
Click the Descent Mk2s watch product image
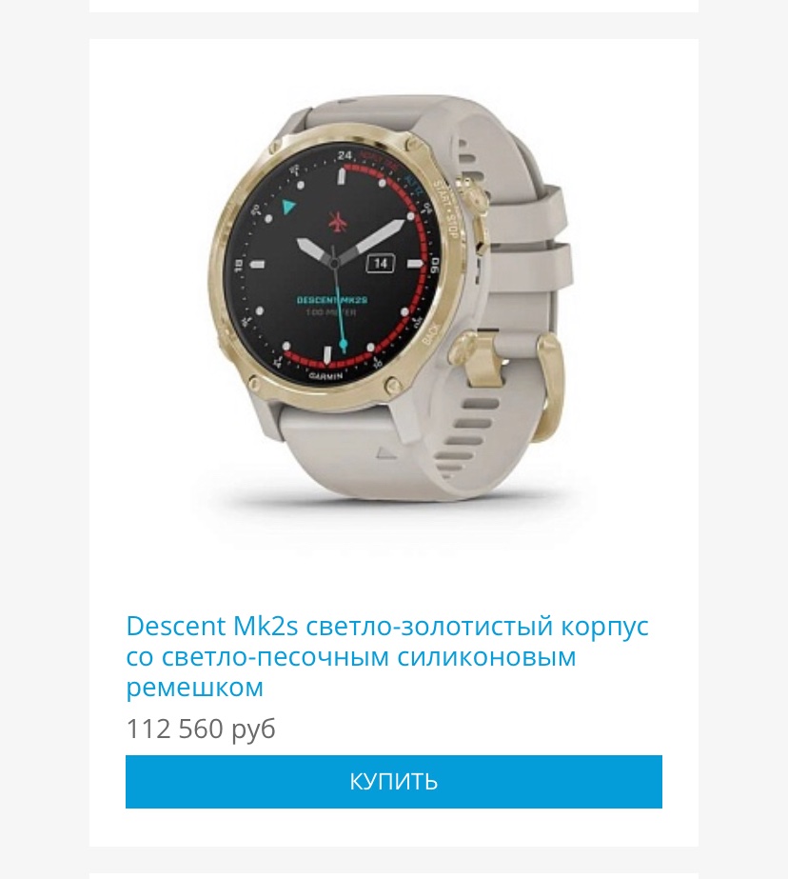[390, 297]
